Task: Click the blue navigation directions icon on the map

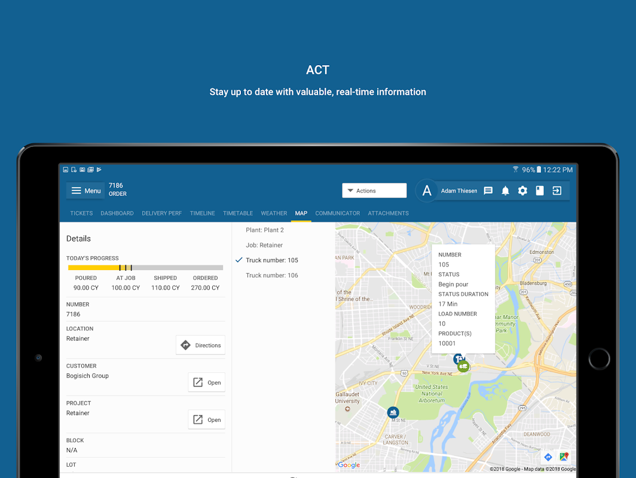Action: tap(548, 457)
